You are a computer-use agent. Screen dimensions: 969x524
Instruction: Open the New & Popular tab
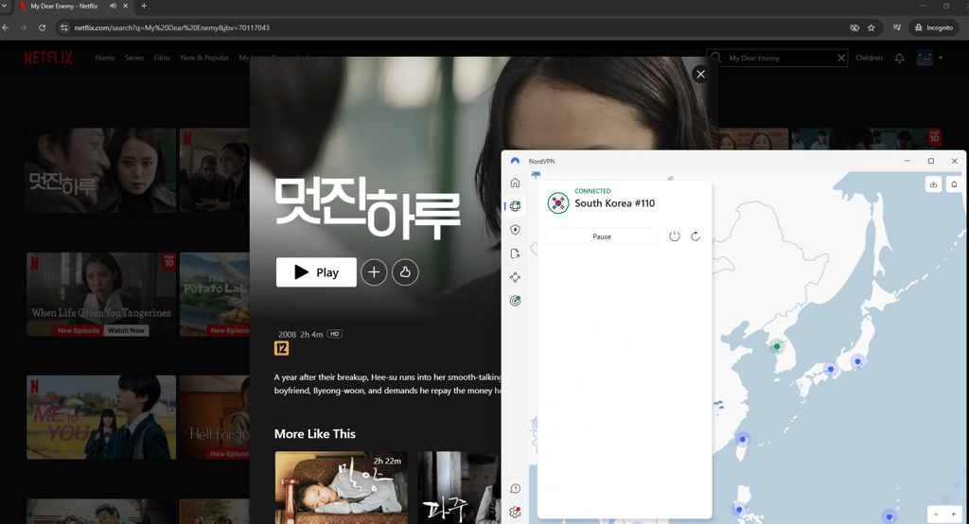coord(204,58)
